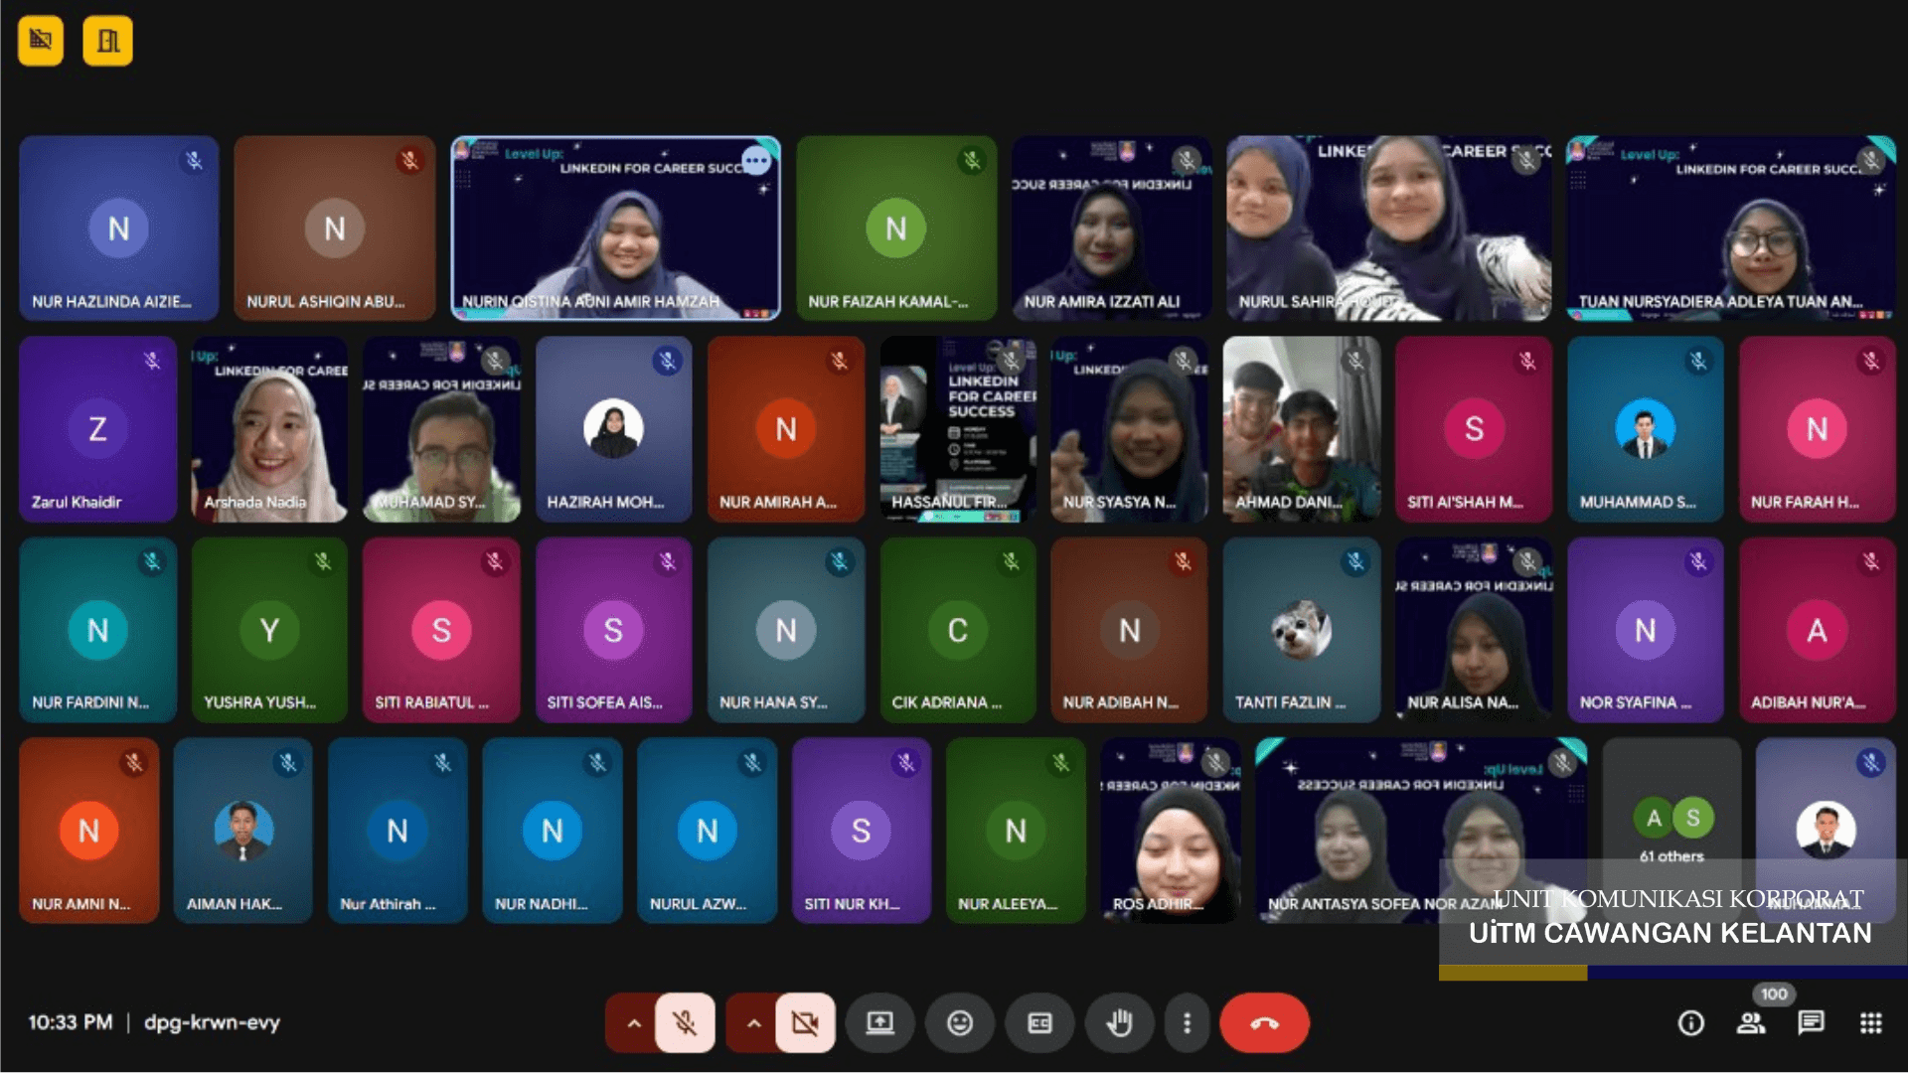The image size is (1908, 1073).
Task: Expand audio settings chevron beside microphone
Action: 633,1022
